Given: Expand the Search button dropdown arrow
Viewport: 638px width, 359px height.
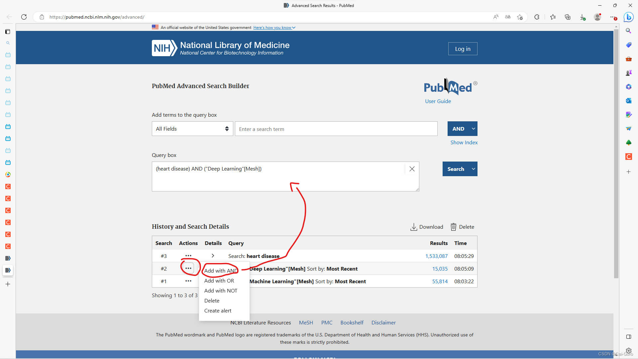Looking at the screenshot, I should point(473,169).
